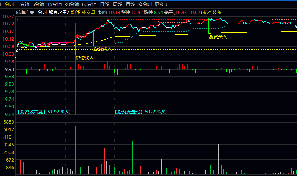Select the 1分钟 chart period

(x=23, y=4)
